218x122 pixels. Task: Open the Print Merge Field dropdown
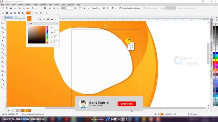[170, 8]
